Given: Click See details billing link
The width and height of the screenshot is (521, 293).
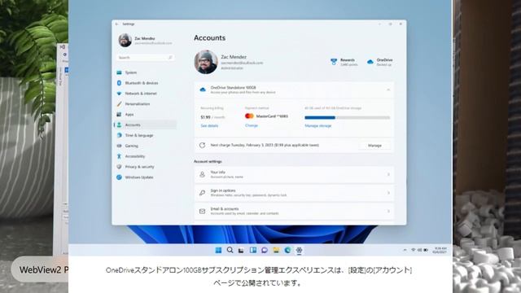Looking at the screenshot, I should tap(209, 126).
